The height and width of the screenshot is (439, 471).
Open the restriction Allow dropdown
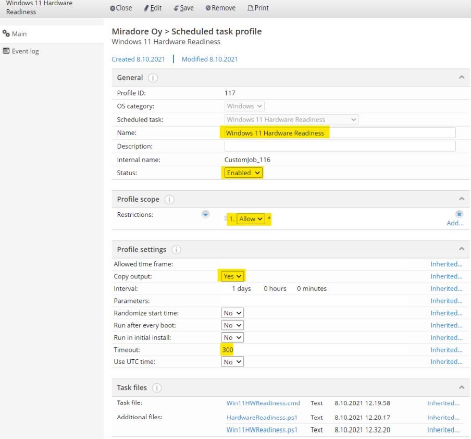[x=251, y=219]
